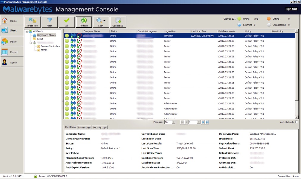Image resolution: width=301 pixels, height=179 pixels.
Task: Click the Unregistered gray status indicator
Action: (x=269, y=25)
